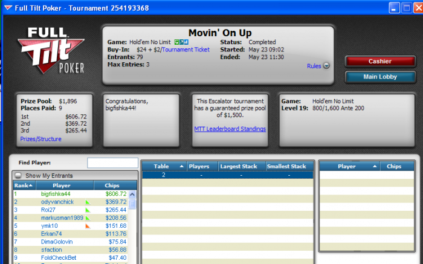Click the Movin' On Up tournament title
This screenshot has height=264, width=423.
[x=220, y=33]
